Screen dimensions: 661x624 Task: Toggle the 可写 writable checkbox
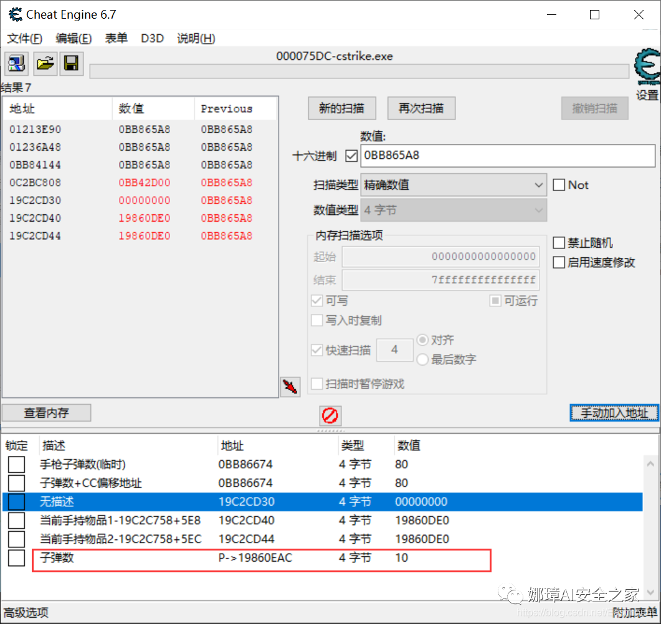click(316, 300)
